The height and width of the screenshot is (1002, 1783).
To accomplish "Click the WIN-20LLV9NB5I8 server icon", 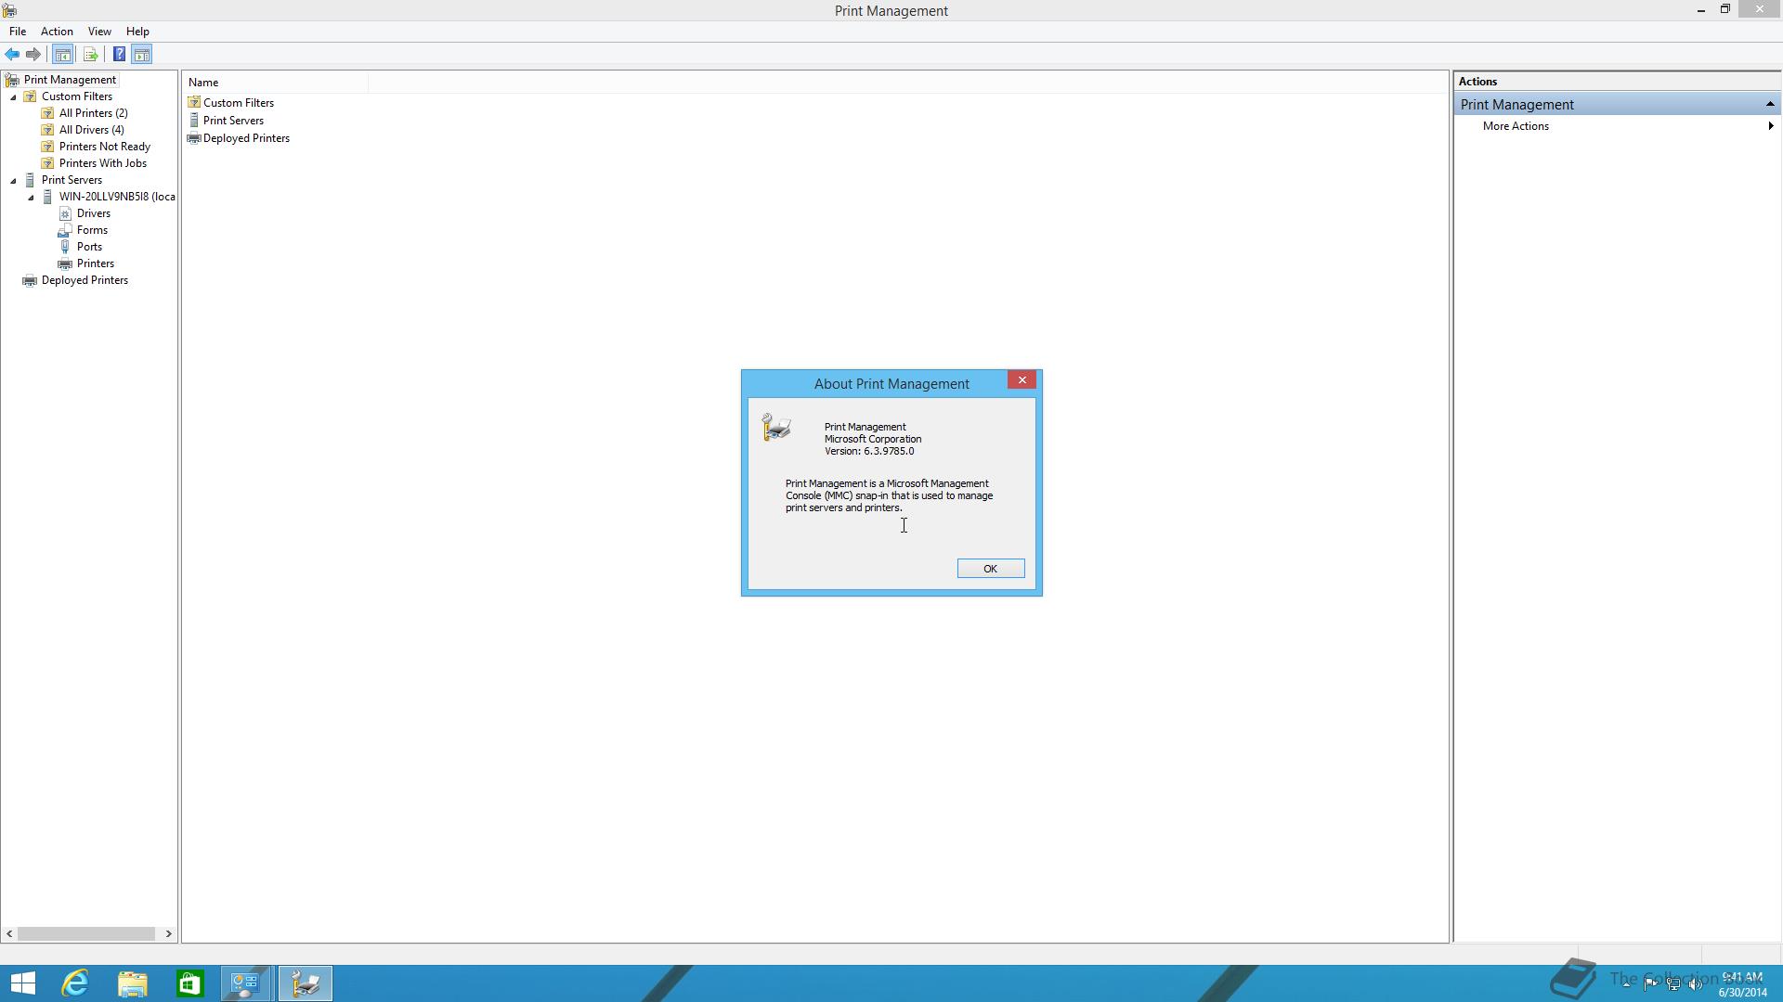I will coord(48,197).
